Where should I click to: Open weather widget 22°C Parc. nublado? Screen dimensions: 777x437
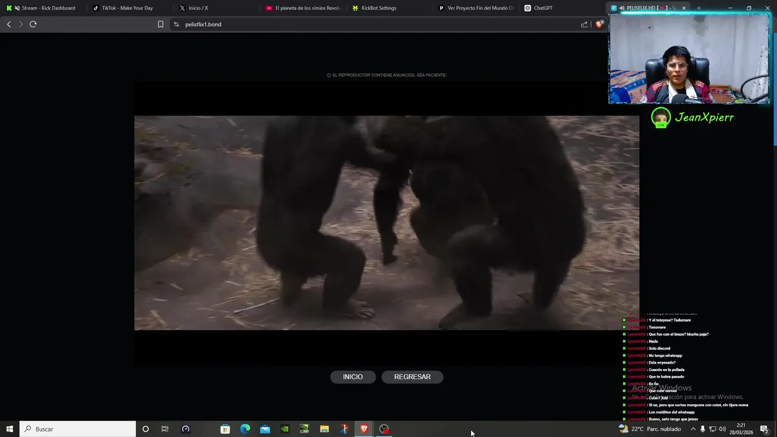pos(650,429)
